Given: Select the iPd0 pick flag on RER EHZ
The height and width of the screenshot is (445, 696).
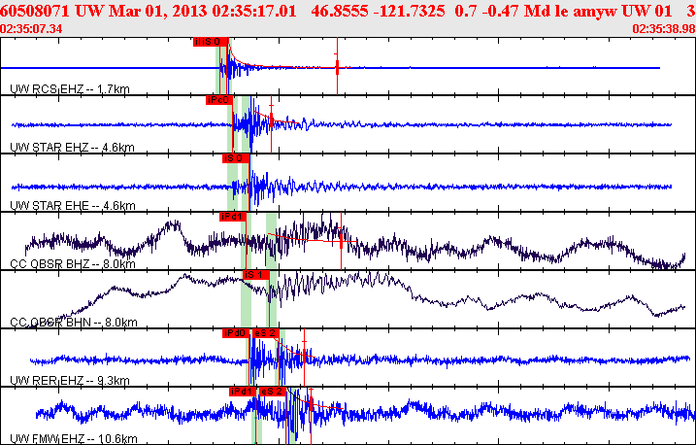Looking at the screenshot, I should click(236, 333).
